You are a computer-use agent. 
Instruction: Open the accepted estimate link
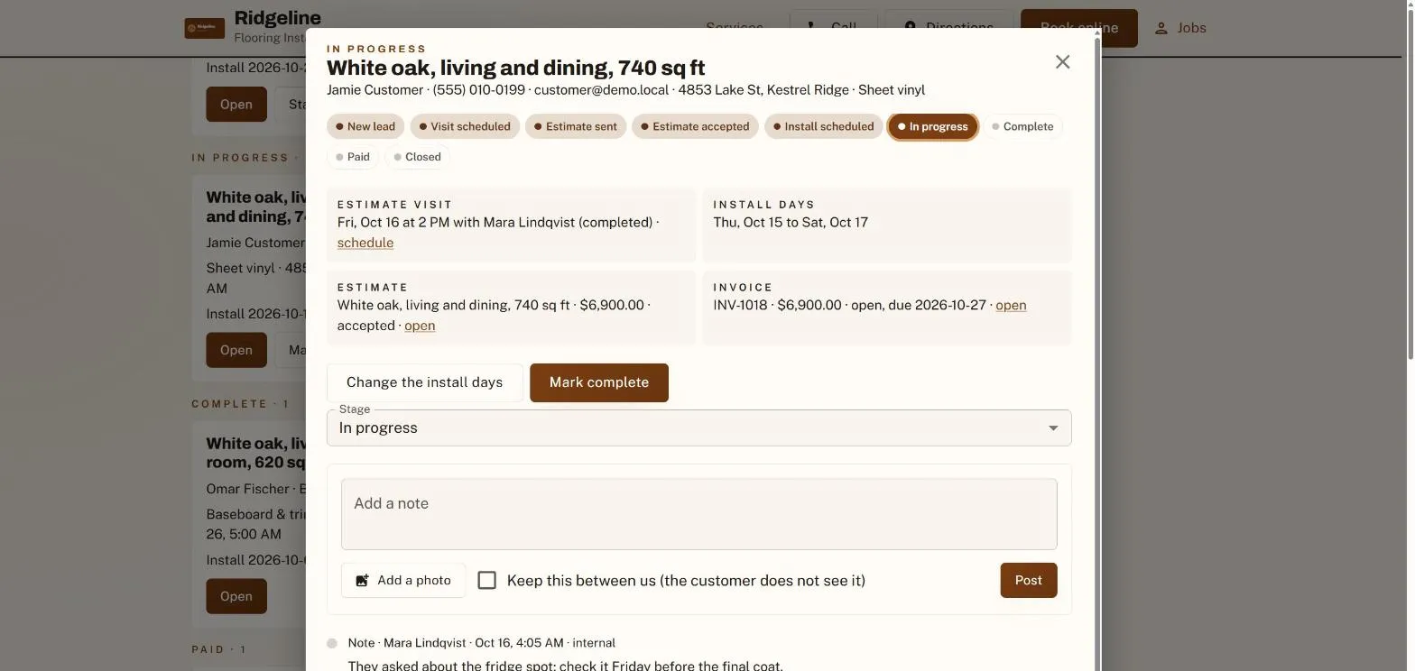pos(420,326)
